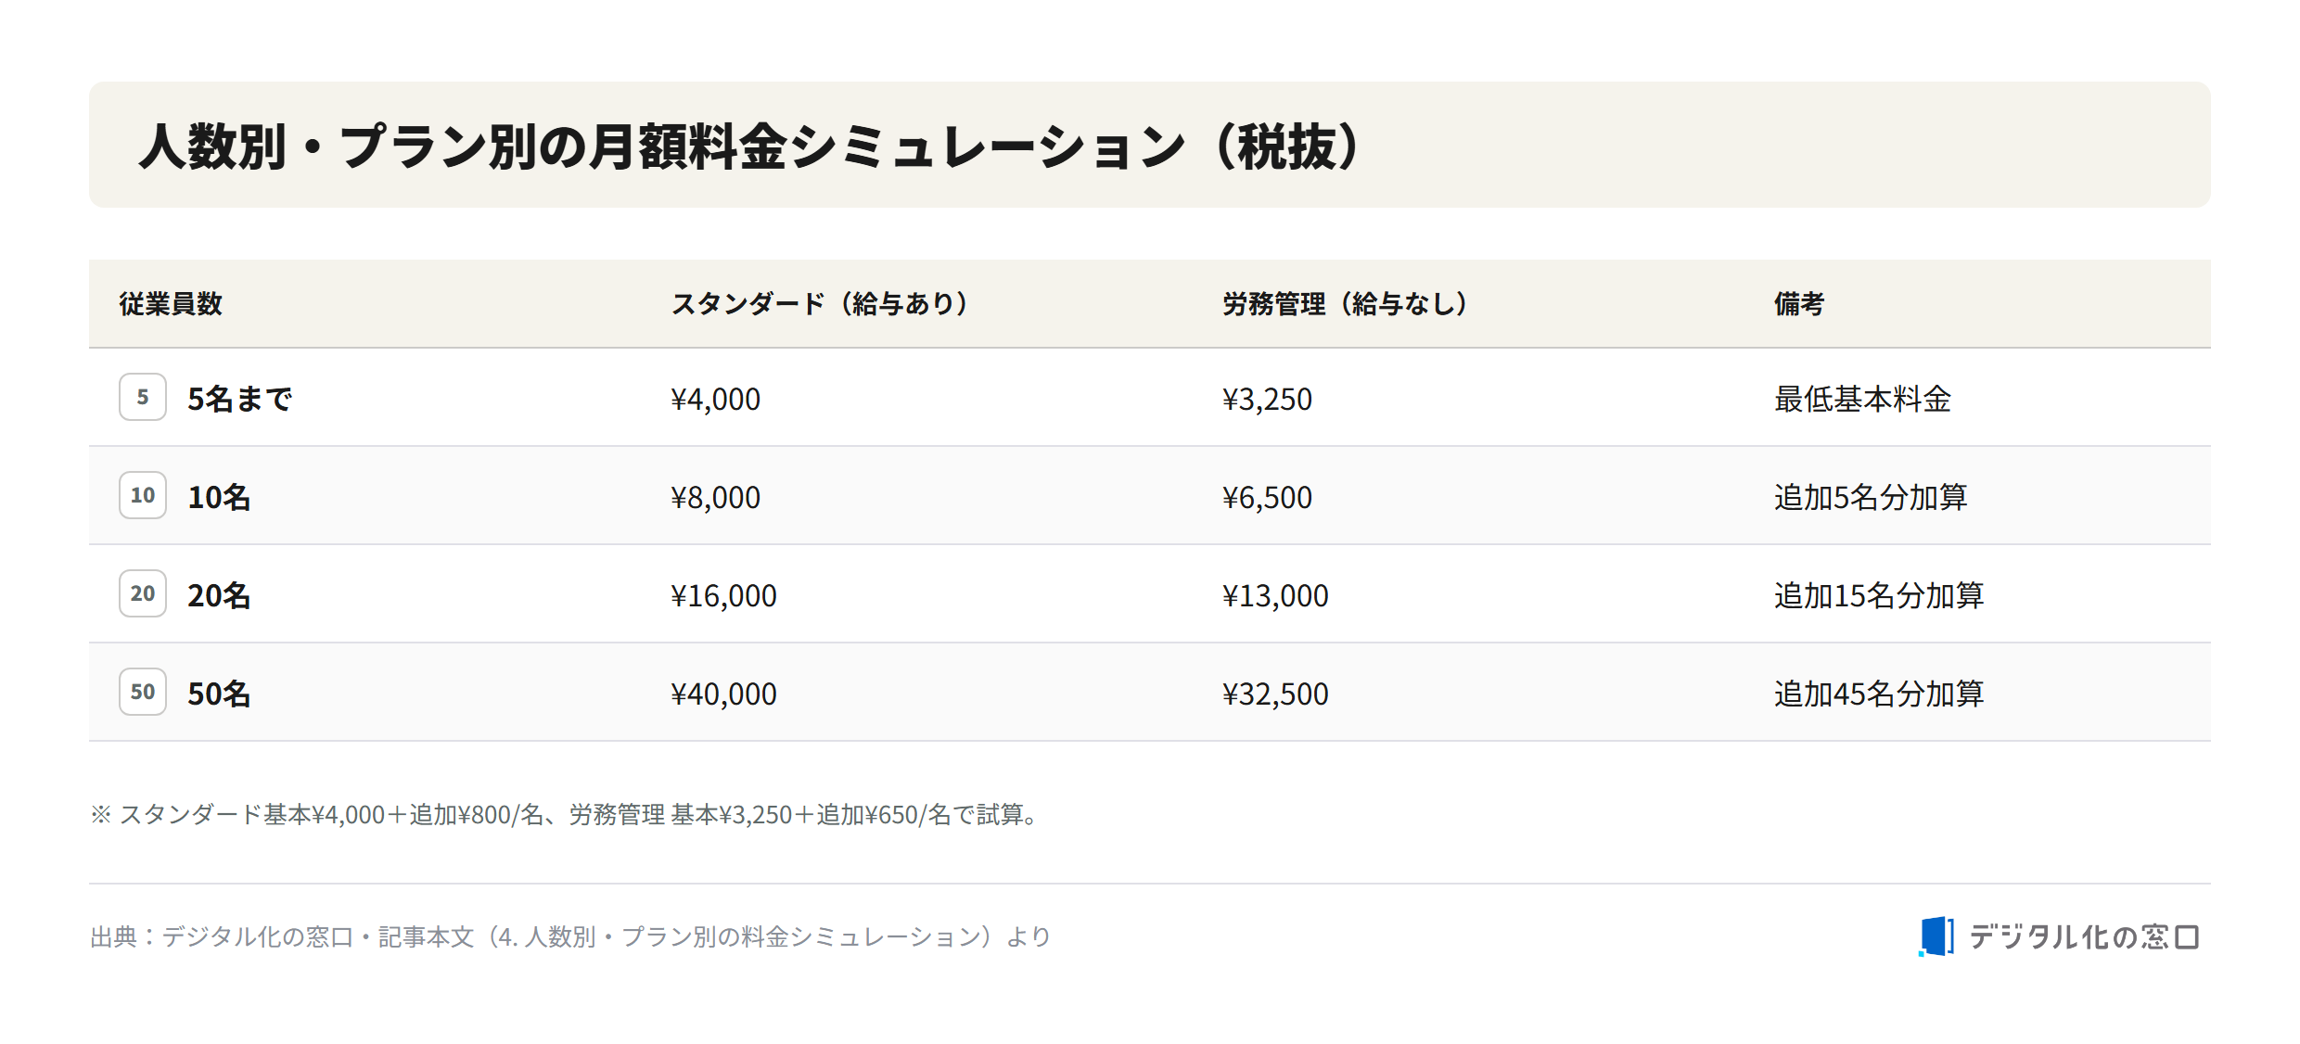The image size is (2300, 1044).
Task: Click the footnote starting with ※ スタンダード基本
Action: 568,814
